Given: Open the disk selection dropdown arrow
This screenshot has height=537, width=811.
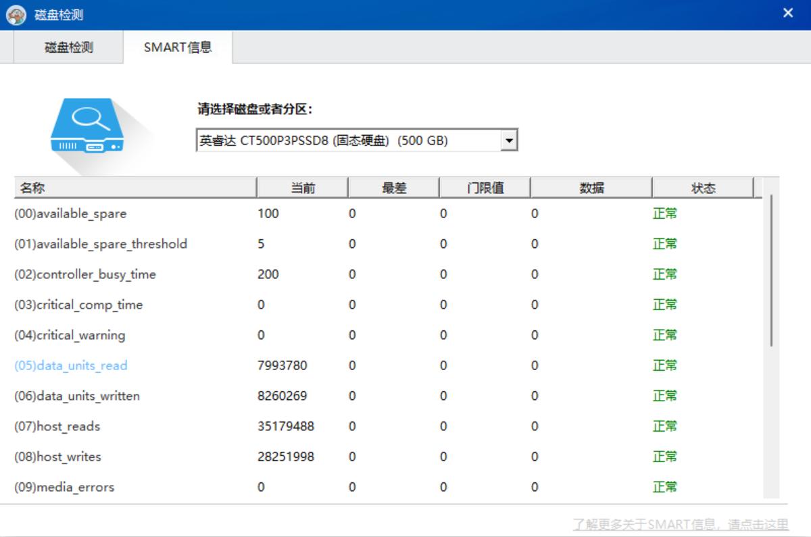Looking at the screenshot, I should click(x=509, y=140).
